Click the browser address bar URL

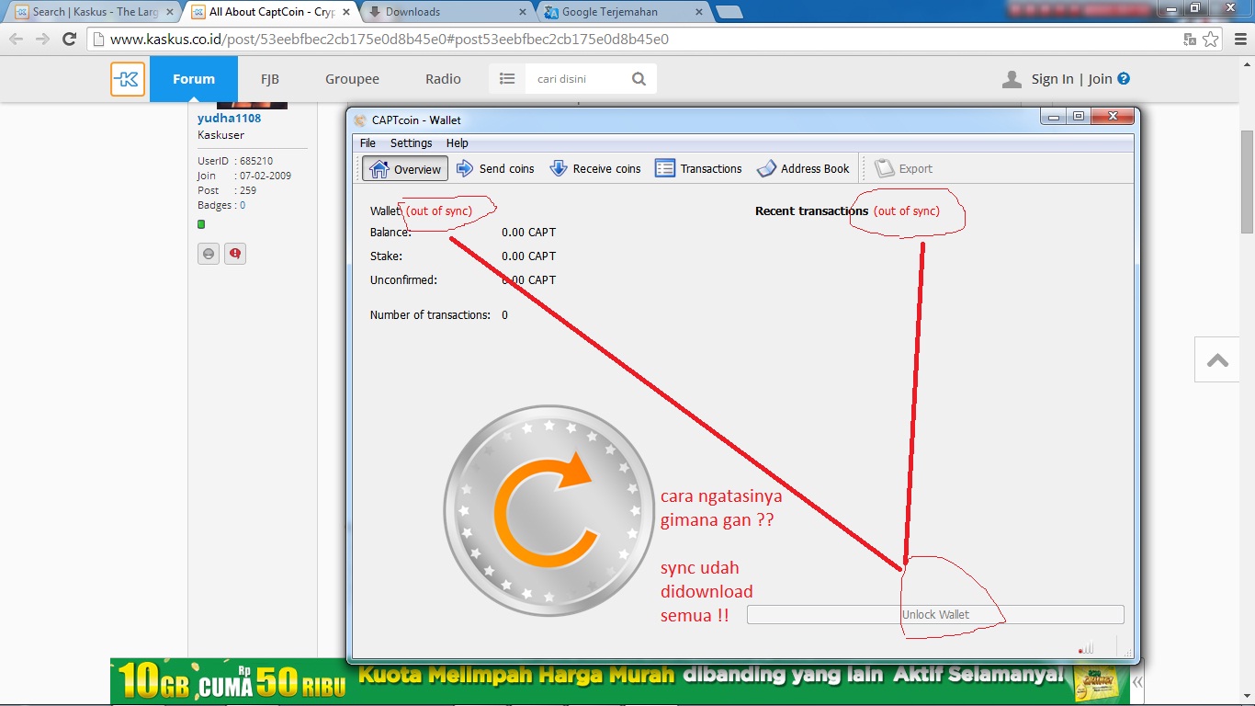390,40
